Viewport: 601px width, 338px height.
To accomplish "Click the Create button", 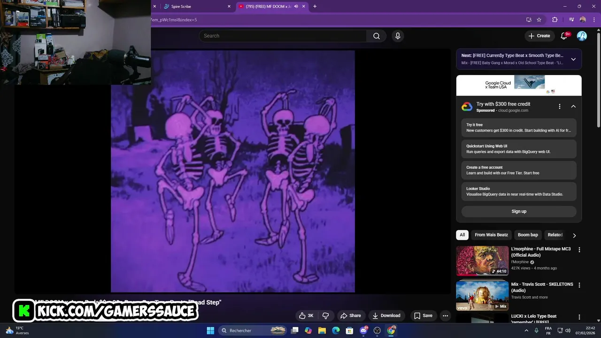I will [x=539, y=36].
